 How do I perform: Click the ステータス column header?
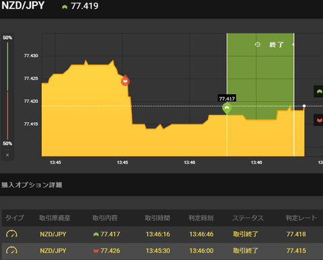(248, 218)
